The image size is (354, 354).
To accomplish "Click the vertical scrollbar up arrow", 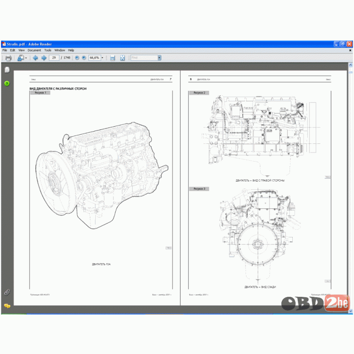I will [x=350, y=65].
